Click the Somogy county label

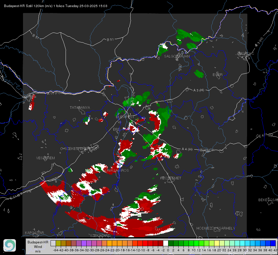pos(57,209)
